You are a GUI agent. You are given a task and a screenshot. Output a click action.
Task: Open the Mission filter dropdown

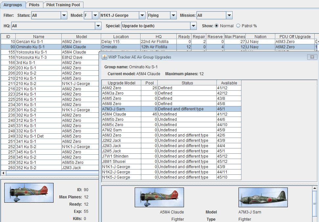(x=229, y=15)
